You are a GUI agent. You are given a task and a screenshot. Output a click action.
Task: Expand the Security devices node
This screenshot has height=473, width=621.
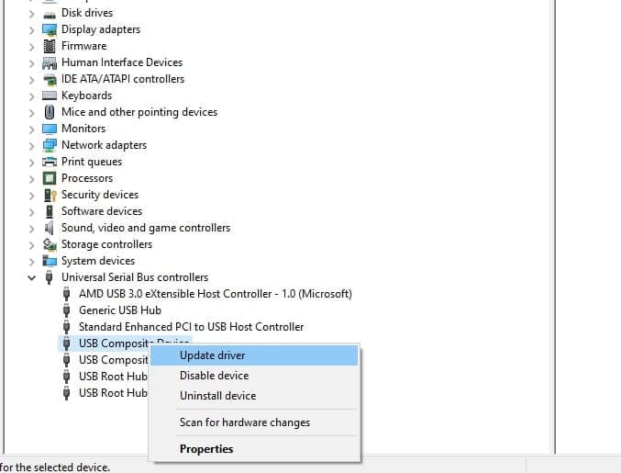tap(32, 196)
